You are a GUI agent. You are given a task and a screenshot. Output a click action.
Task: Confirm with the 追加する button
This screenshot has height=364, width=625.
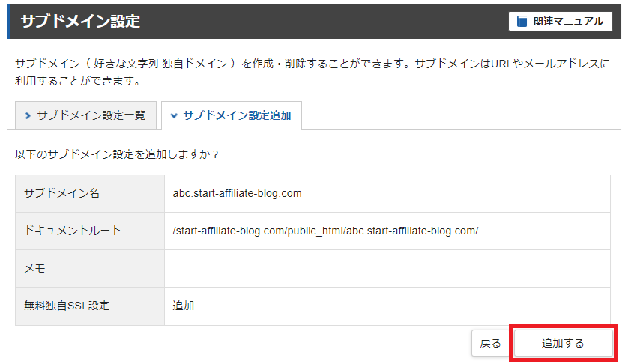coord(563,343)
